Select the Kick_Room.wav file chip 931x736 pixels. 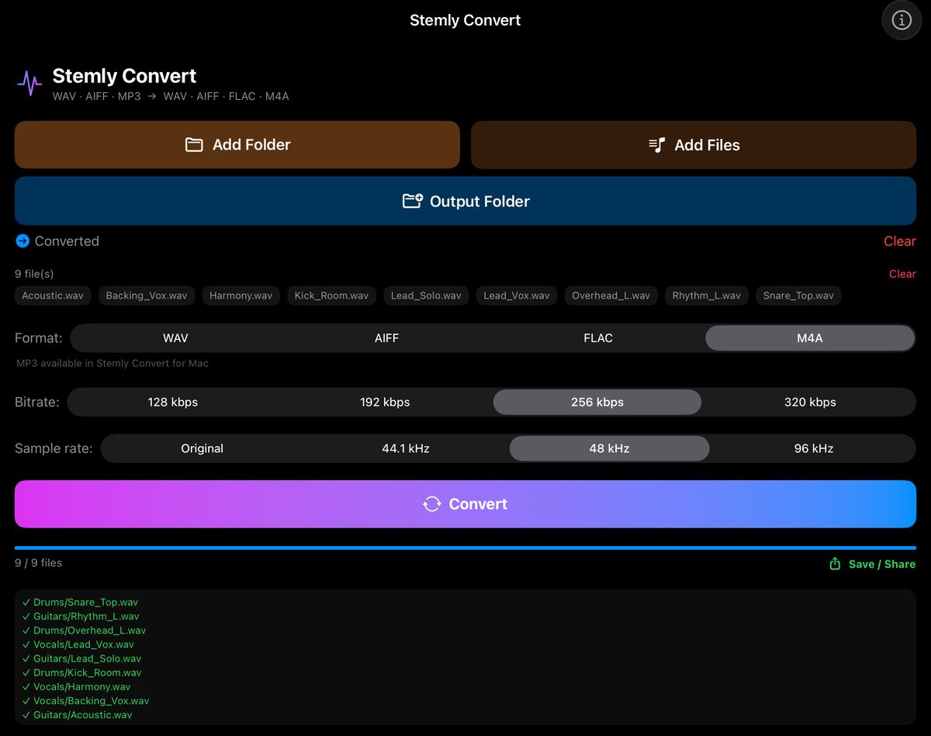[x=331, y=295]
